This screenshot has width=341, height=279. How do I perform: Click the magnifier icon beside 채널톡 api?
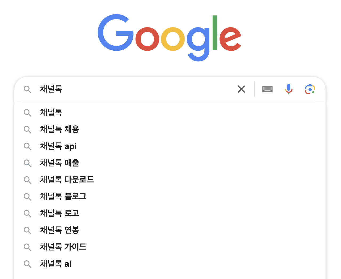(27, 146)
